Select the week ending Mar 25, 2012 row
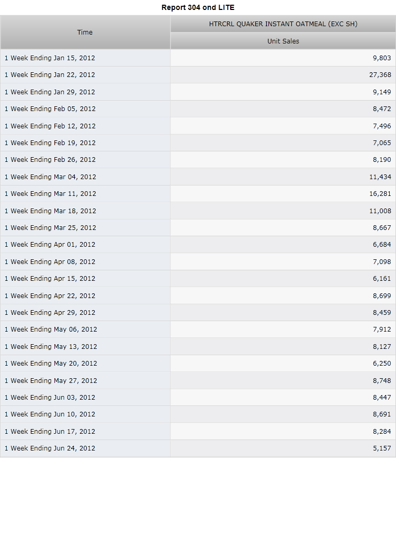The height and width of the screenshot is (538, 396). coord(198,227)
